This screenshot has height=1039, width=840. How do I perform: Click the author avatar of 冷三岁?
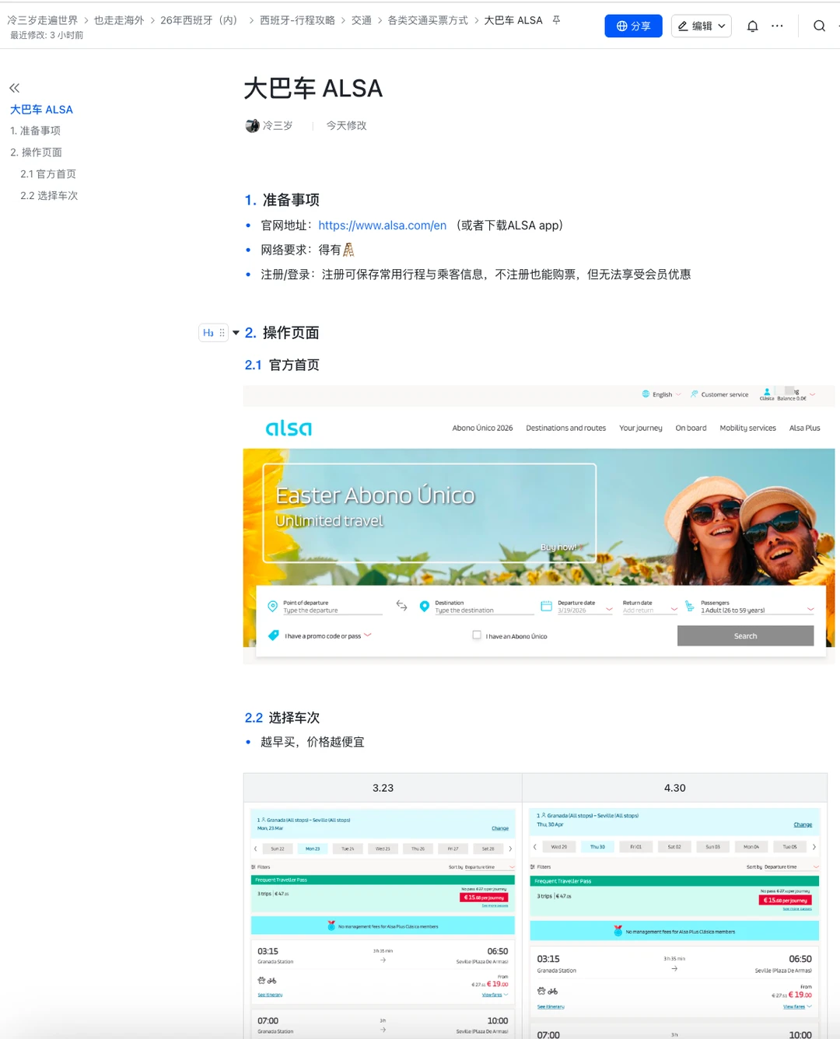click(x=252, y=125)
